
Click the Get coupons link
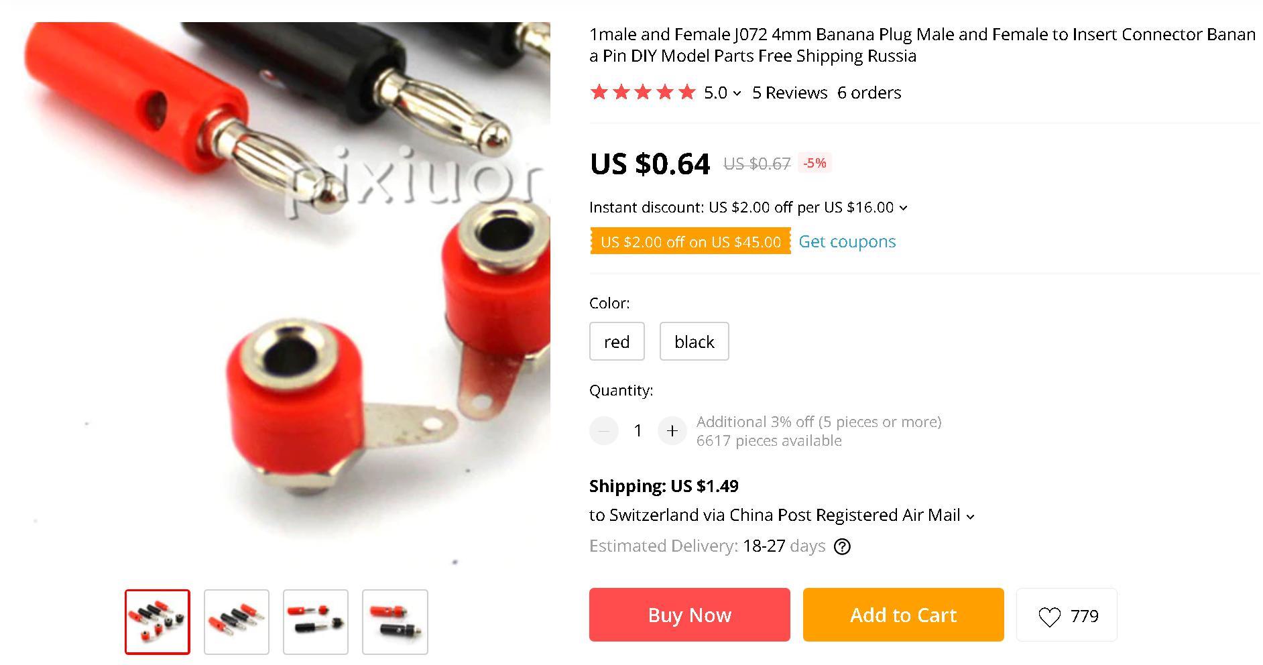pyautogui.click(x=847, y=241)
